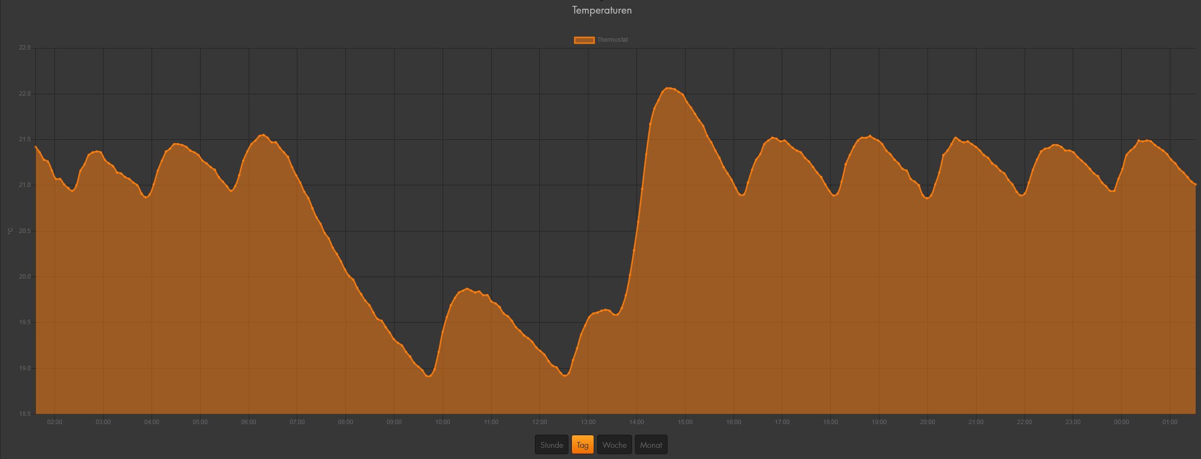The width and height of the screenshot is (1201, 459).
Task: Click the orange Thermostat legend swatch
Action: [x=584, y=40]
